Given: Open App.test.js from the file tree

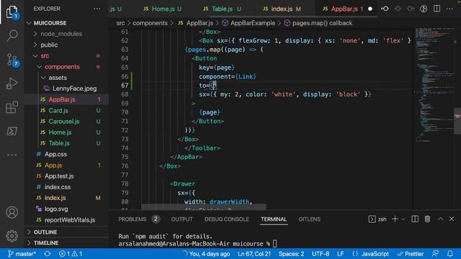Looking at the screenshot, I should (59, 176).
